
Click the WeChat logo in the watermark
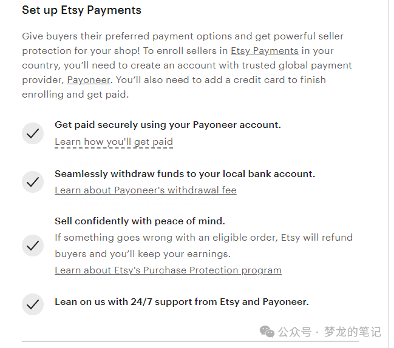click(267, 332)
